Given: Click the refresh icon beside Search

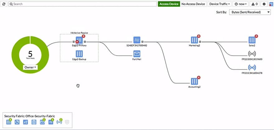Looking at the screenshot, I should [x=4, y=4].
